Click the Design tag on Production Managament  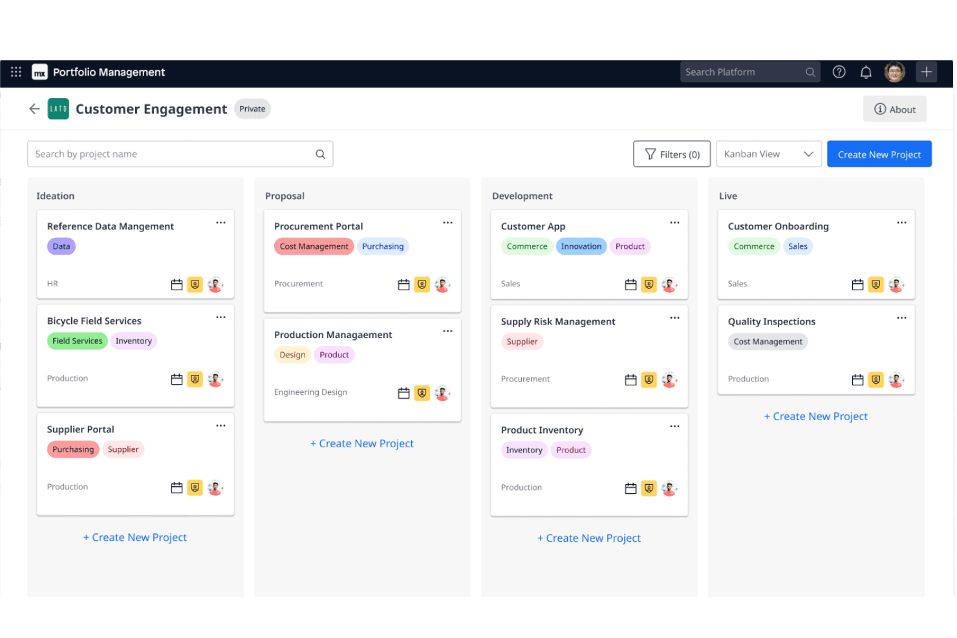[x=292, y=355]
